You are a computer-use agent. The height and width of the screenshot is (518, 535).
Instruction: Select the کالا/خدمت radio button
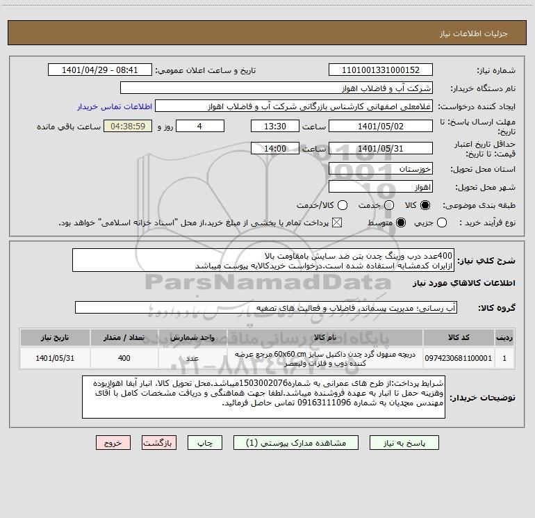[x=343, y=205]
